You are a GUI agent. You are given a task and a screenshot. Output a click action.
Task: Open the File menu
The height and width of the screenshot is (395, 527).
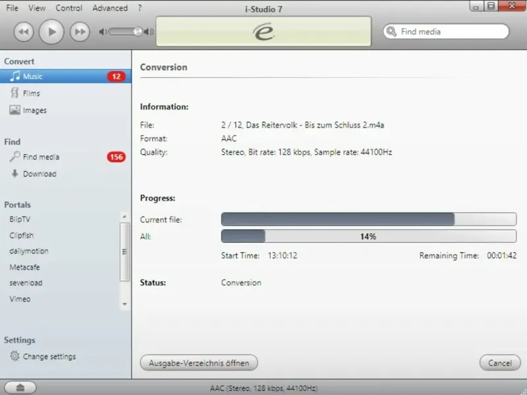point(12,8)
